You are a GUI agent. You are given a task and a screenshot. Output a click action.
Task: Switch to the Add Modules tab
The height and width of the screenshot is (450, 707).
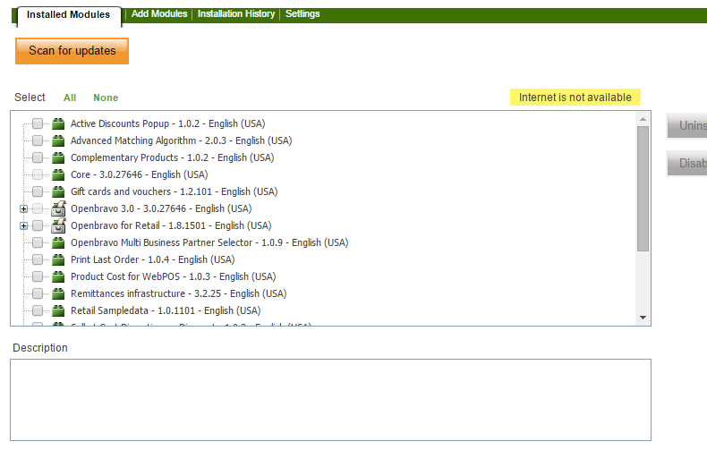tap(159, 14)
